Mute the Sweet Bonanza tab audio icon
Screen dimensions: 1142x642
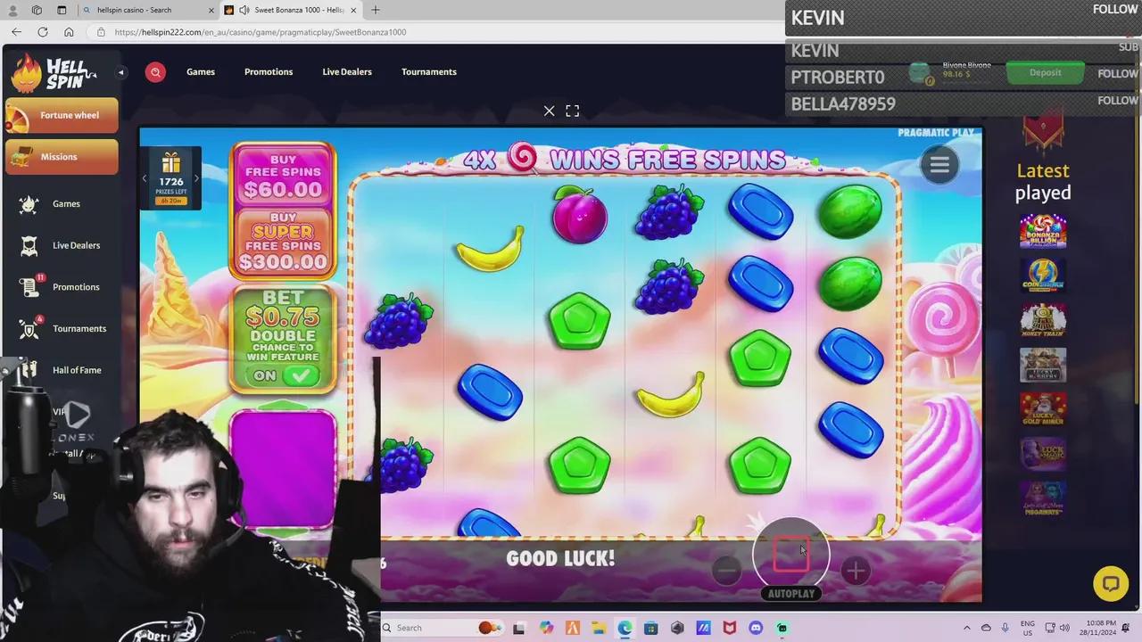tap(244, 10)
